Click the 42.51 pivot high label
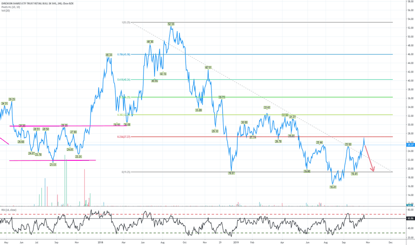Image resolution: width=415 pixels, height=245 pixels. 208,68
